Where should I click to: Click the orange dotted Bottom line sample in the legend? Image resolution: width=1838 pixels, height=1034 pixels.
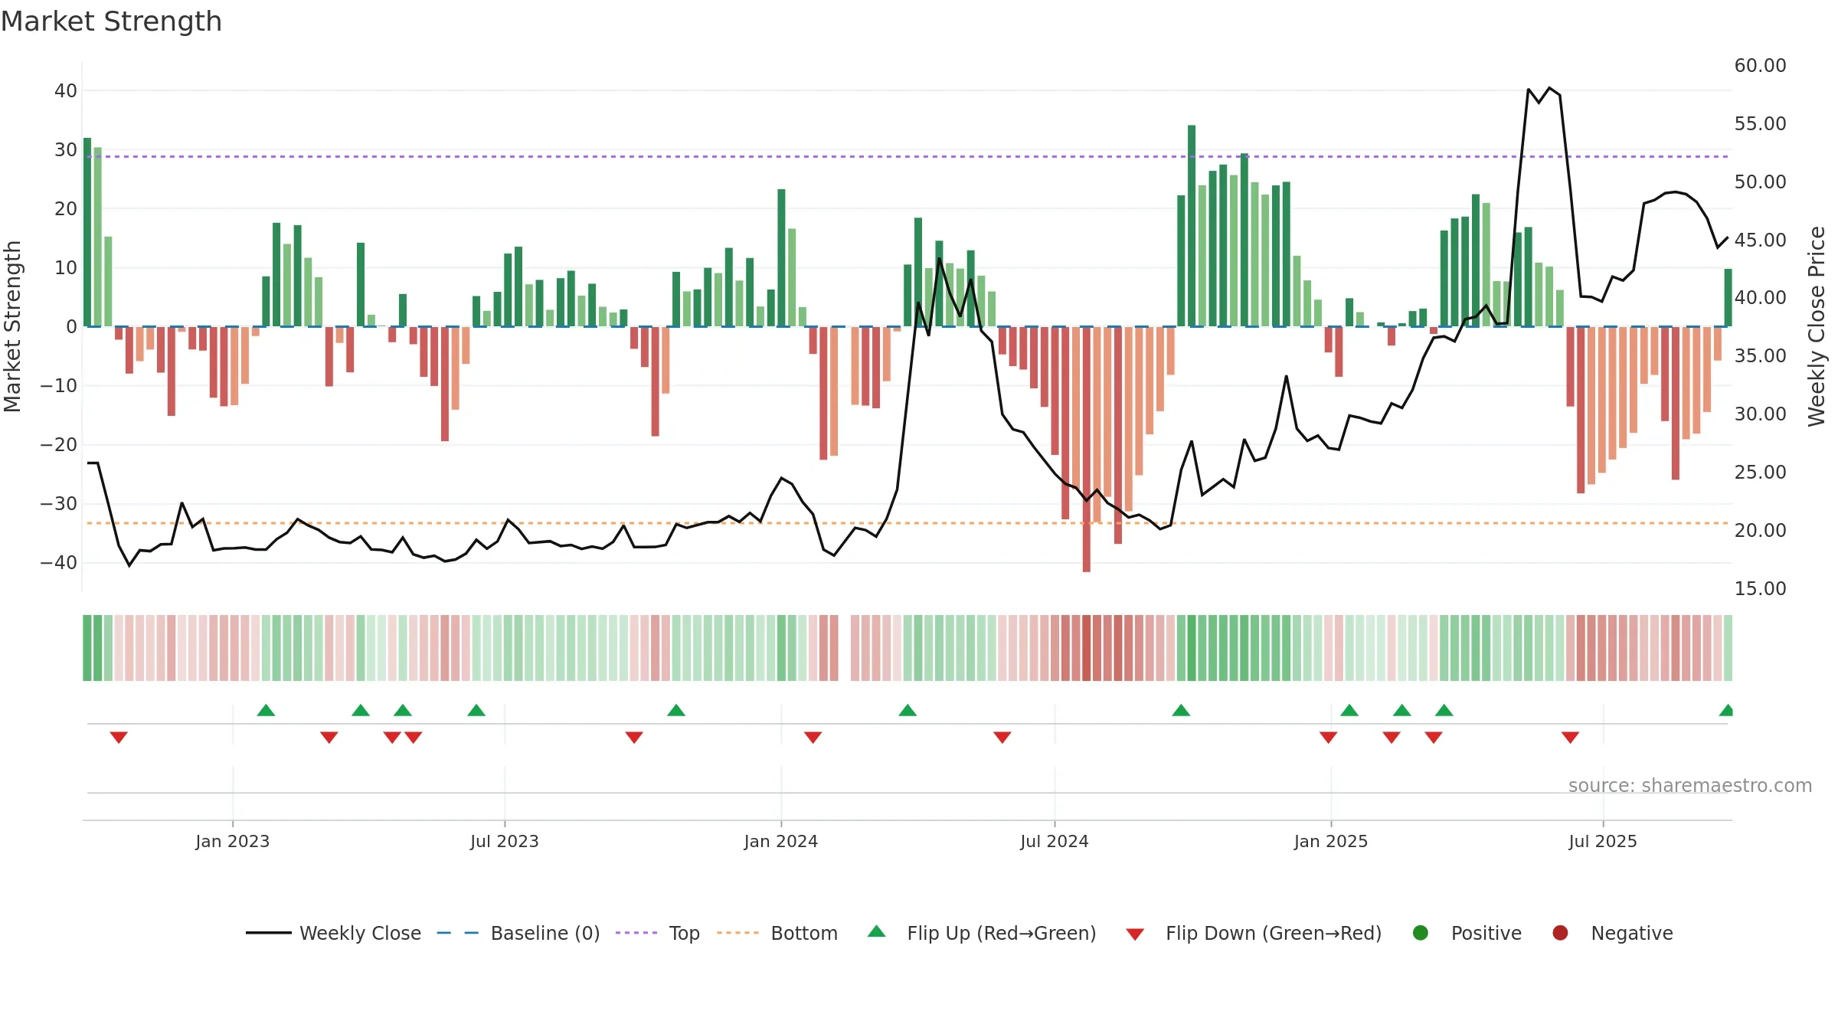(738, 933)
